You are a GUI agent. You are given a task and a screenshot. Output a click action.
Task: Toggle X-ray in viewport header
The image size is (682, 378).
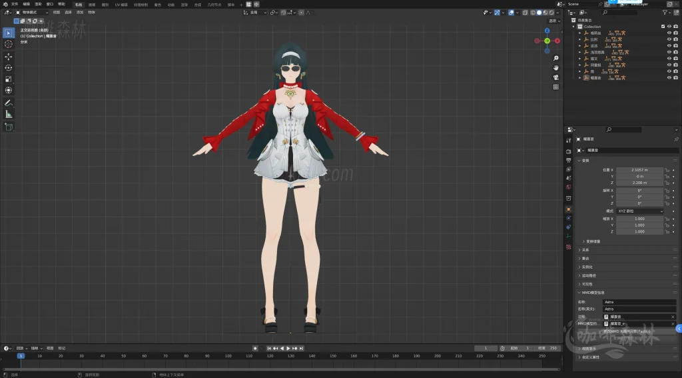tap(525, 12)
